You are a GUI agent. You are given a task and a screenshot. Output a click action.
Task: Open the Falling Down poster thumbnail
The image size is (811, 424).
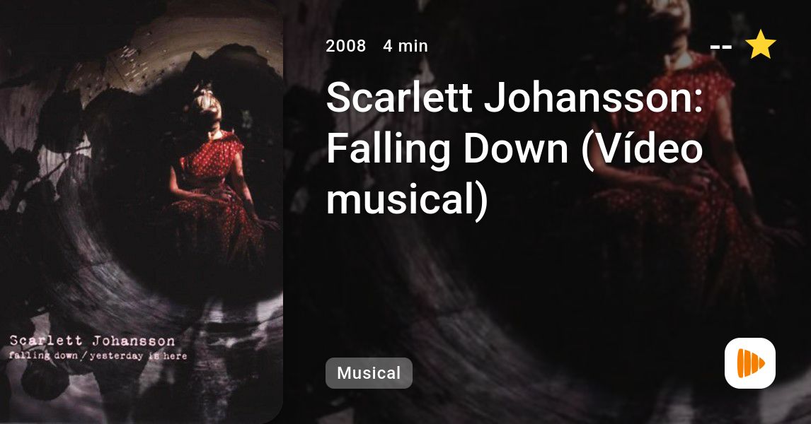[x=142, y=212]
